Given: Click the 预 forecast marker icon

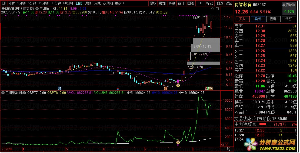Looking at the screenshot, I should click(165, 88).
